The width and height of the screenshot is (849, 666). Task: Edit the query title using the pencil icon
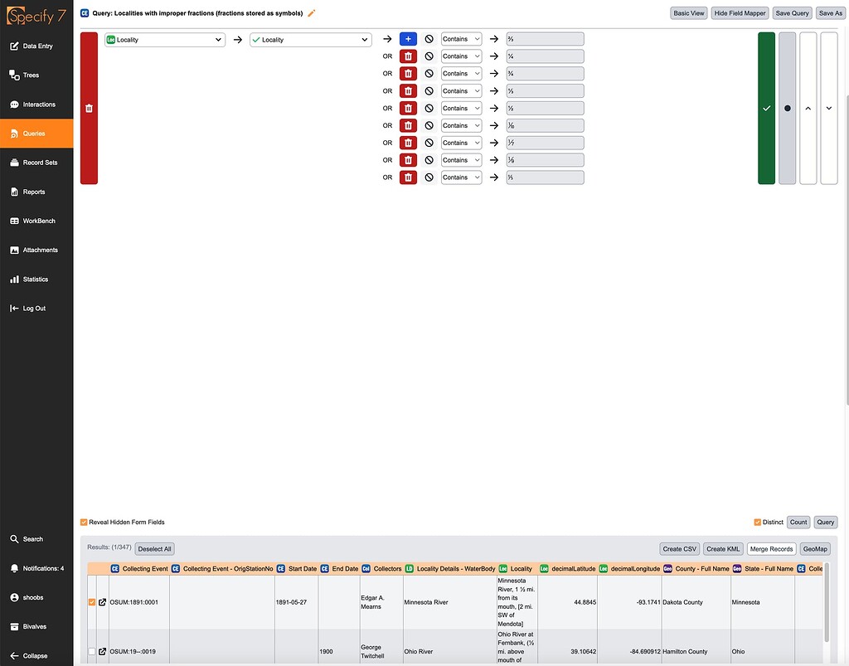click(312, 12)
